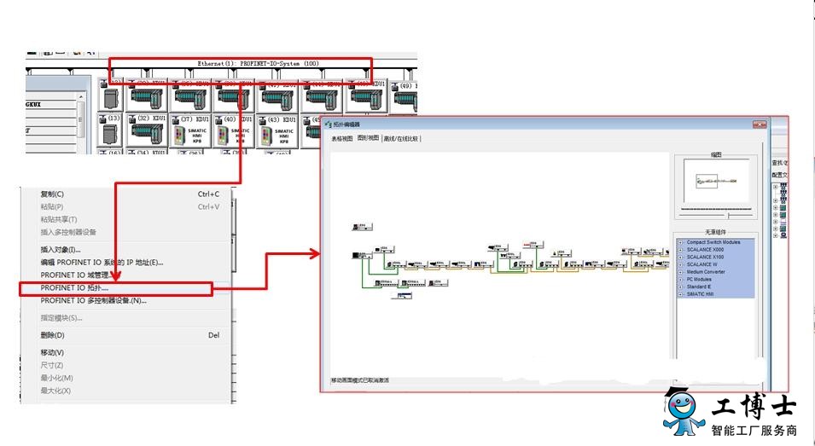Select the (13) device station icon

point(110,130)
